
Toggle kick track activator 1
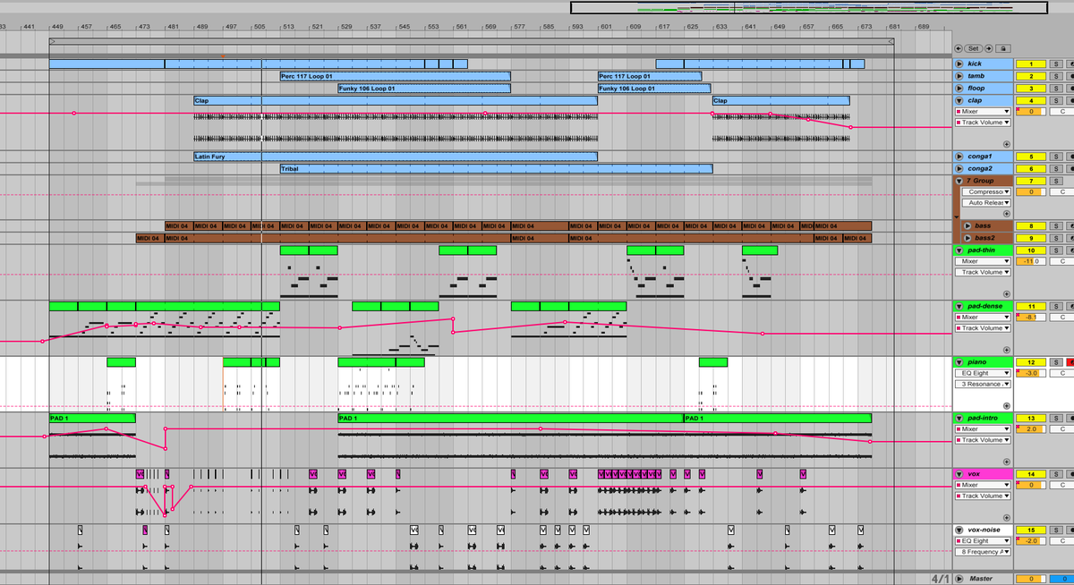tap(1031, 64)
